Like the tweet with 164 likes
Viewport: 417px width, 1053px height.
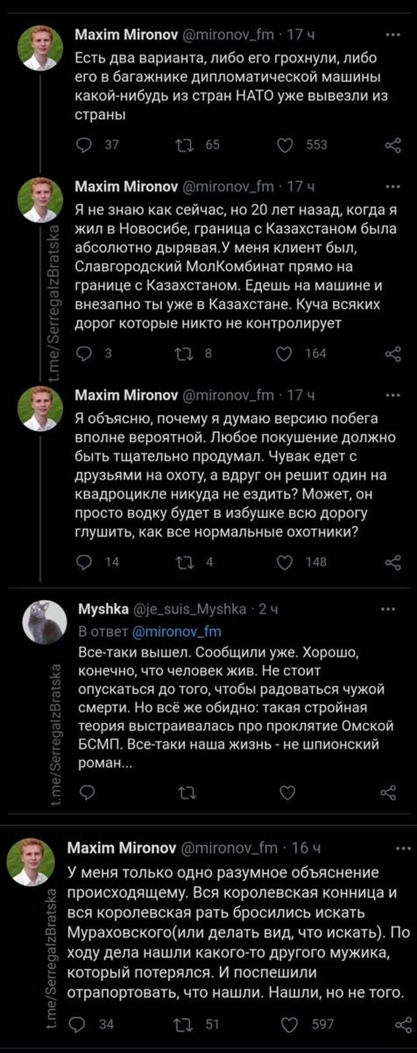pyautogui.click(x=286, y=353)
